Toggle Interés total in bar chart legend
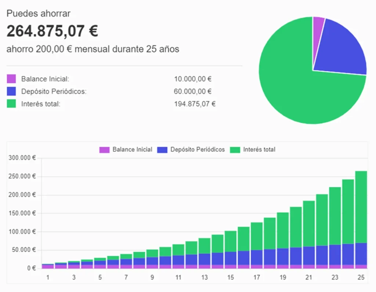The width and height of the screenshot is (376, 292). click(253, 149)
